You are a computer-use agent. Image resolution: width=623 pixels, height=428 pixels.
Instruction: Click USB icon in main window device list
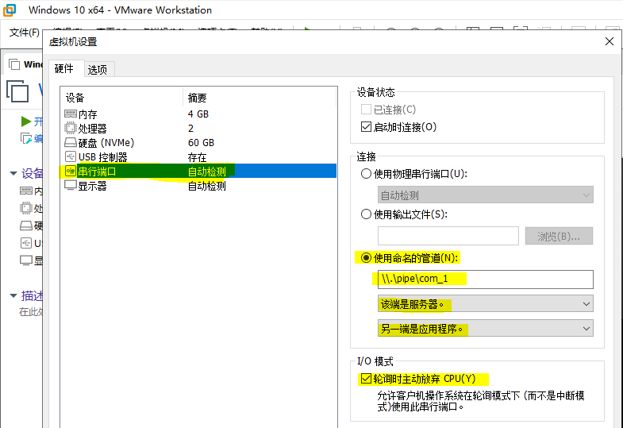26,243
